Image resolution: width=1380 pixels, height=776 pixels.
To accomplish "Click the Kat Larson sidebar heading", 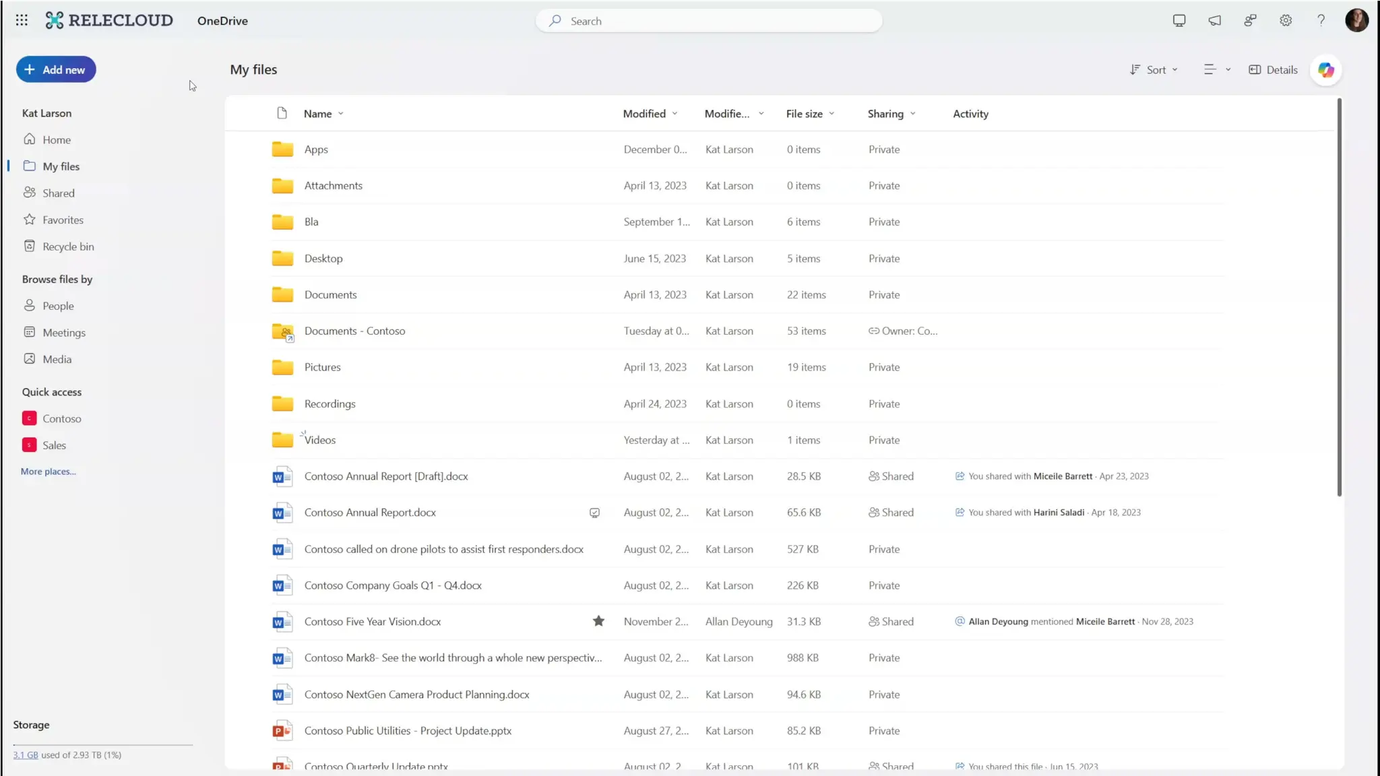I will [46, 113].
